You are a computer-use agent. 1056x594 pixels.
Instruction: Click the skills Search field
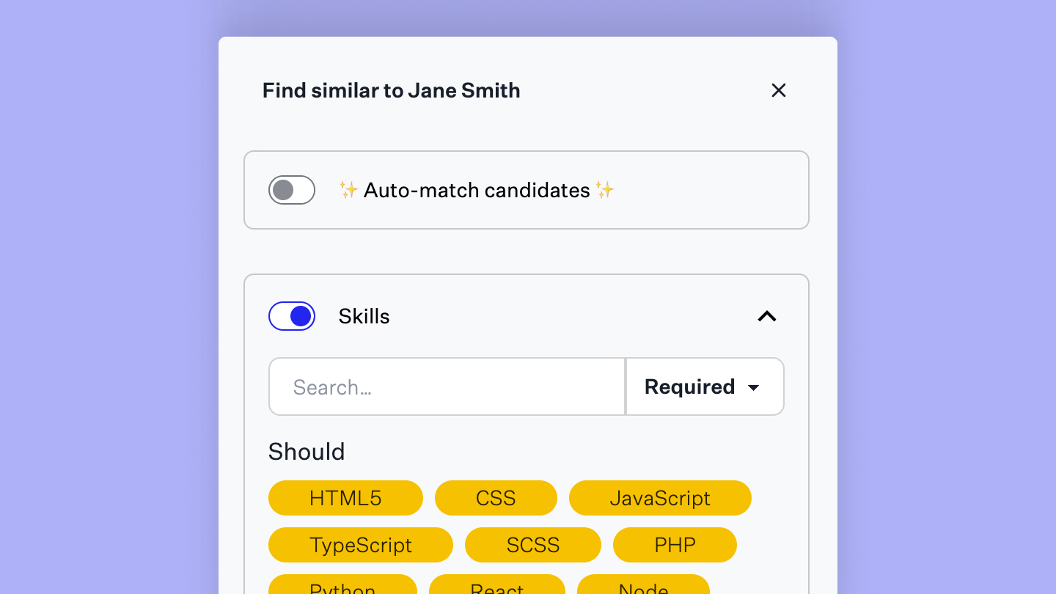point(447,386)
